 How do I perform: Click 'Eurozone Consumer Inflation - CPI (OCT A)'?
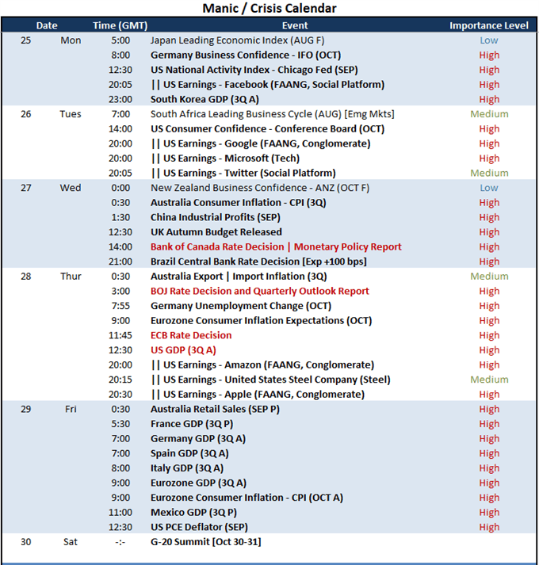[x=247, y=498]
